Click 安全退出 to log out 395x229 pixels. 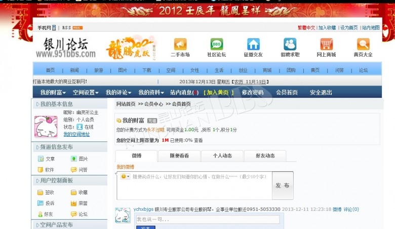click(x=321, y=92)
